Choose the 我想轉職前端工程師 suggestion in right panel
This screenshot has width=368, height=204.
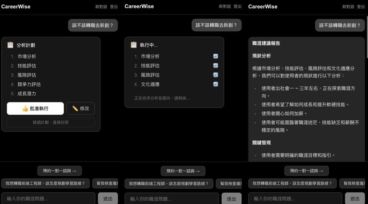[292, 183]
